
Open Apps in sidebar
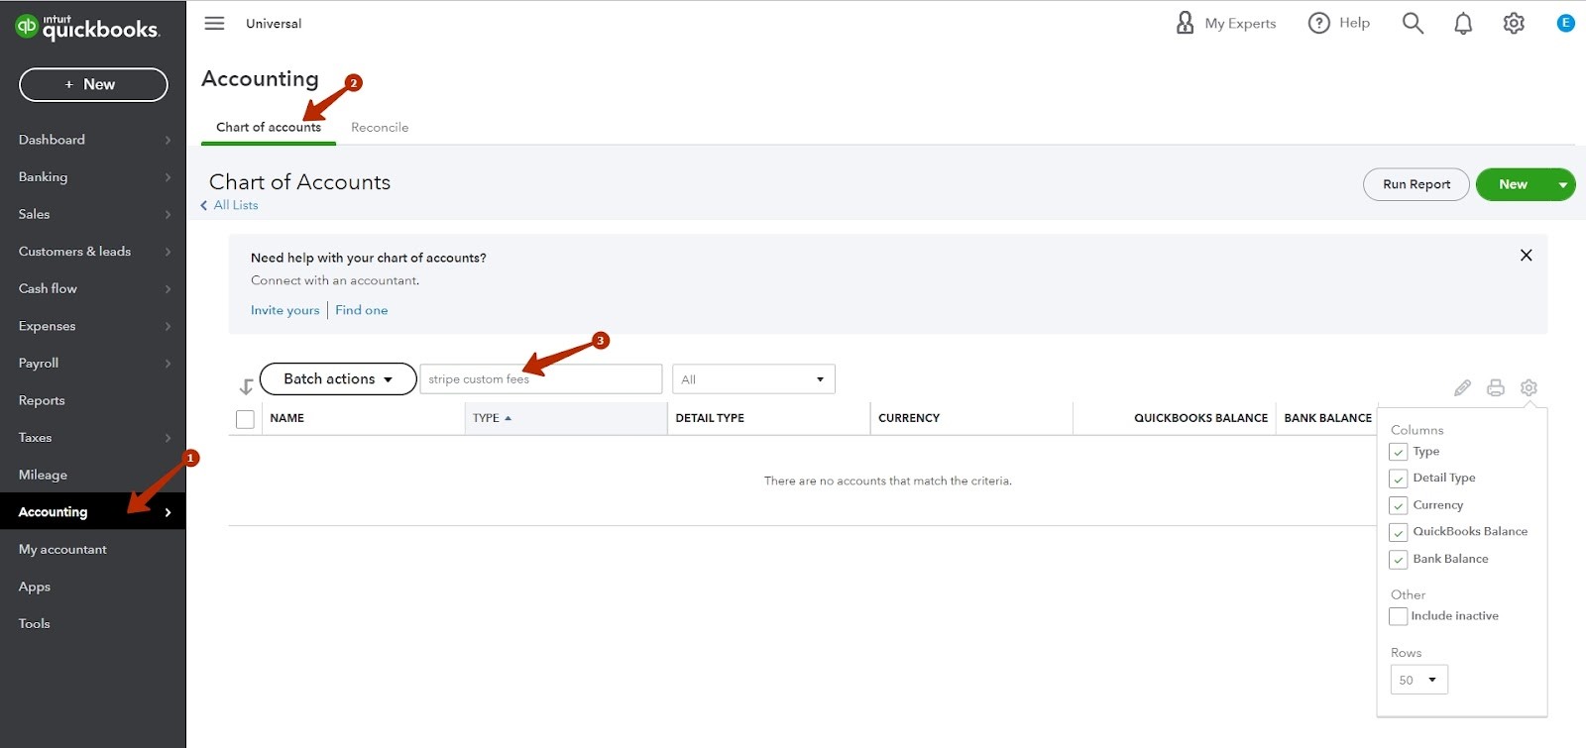pyautogui.click(x=93, y=587)
